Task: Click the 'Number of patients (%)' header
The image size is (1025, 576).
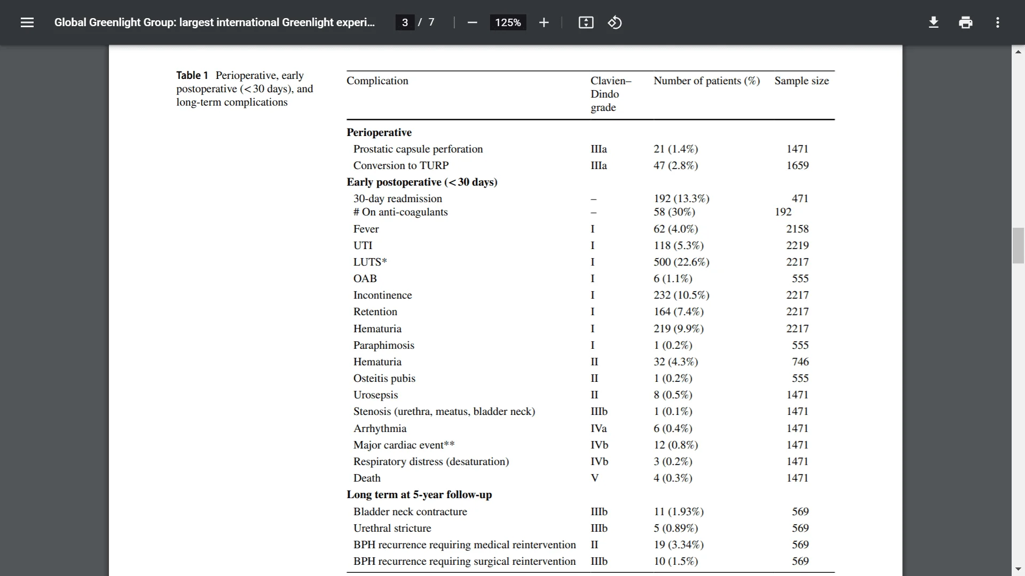Action: point(707,81)
